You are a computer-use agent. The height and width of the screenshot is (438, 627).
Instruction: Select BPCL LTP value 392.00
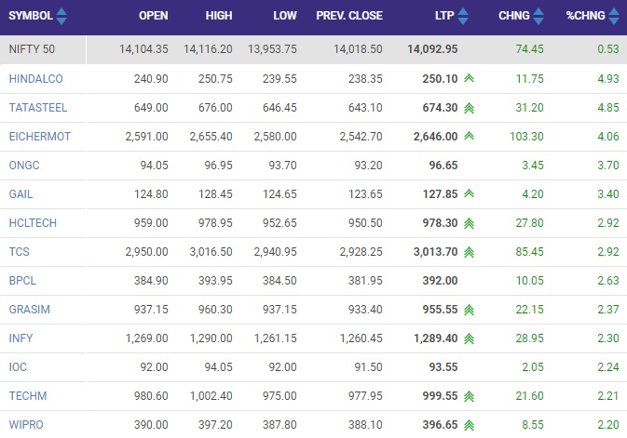click(441, 280)
